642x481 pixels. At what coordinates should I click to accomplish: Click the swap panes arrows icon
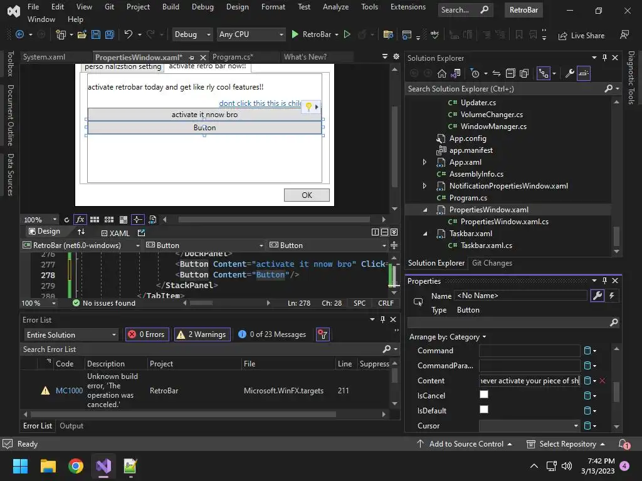[81, 232]
